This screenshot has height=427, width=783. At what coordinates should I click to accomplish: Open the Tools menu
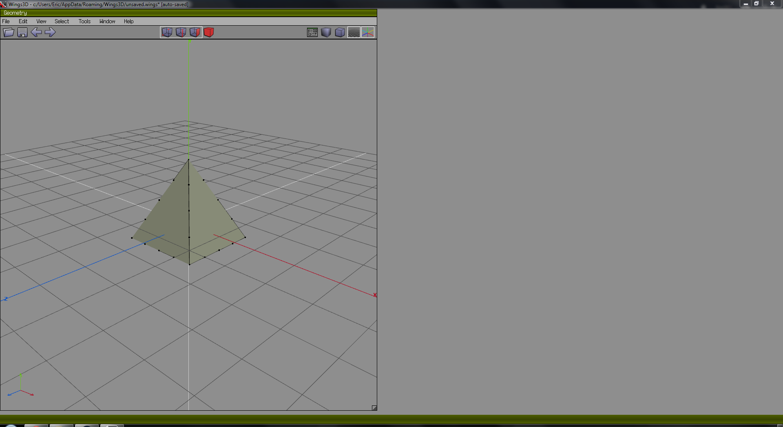(x=84, y=21)
